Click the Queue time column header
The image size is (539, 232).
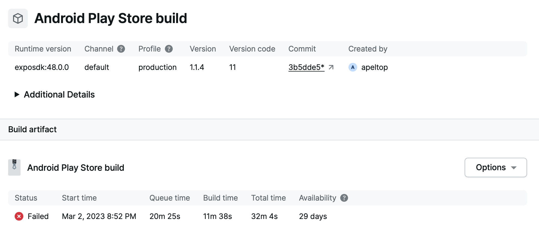click(x=170, y=198)
